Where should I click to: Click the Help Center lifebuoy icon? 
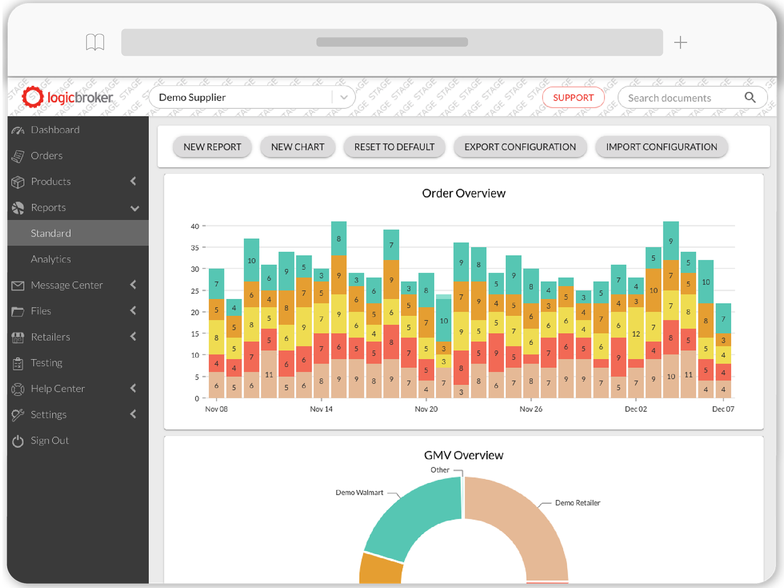click(18, 389)
